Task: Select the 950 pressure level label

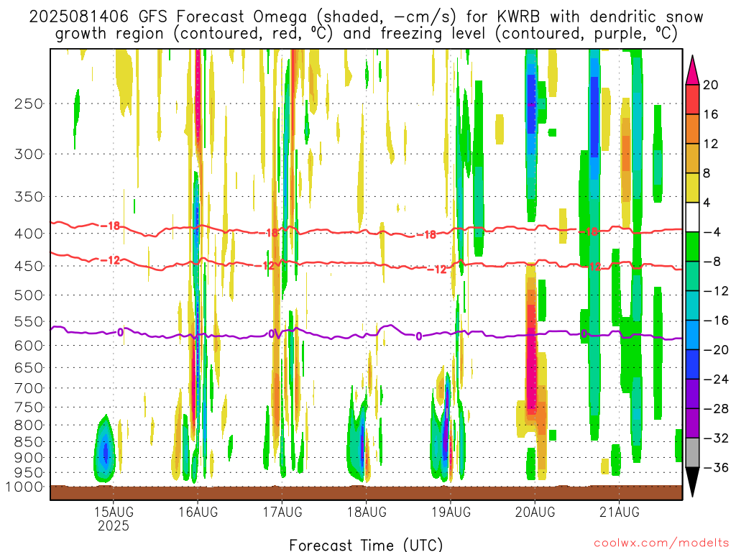Action: pos(29,473)
